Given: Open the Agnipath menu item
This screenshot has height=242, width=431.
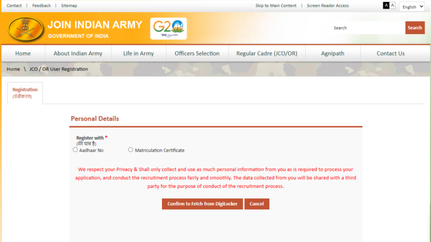Looking at the screenshot, I should tap(333, 53).
